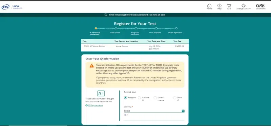
Task: Select the Driver's License radio option
Action: pos(155,98)
